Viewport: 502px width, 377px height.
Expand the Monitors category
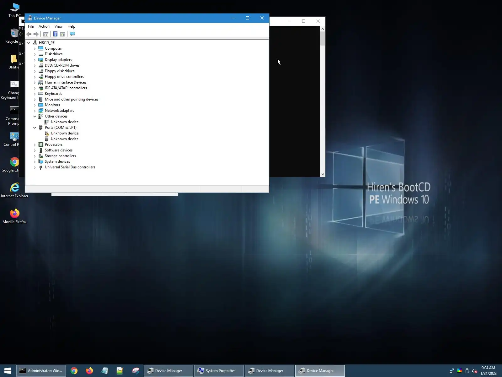tap(35, 105)
